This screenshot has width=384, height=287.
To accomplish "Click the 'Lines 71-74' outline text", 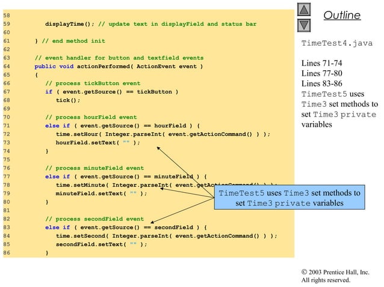I will click(321, 63).
